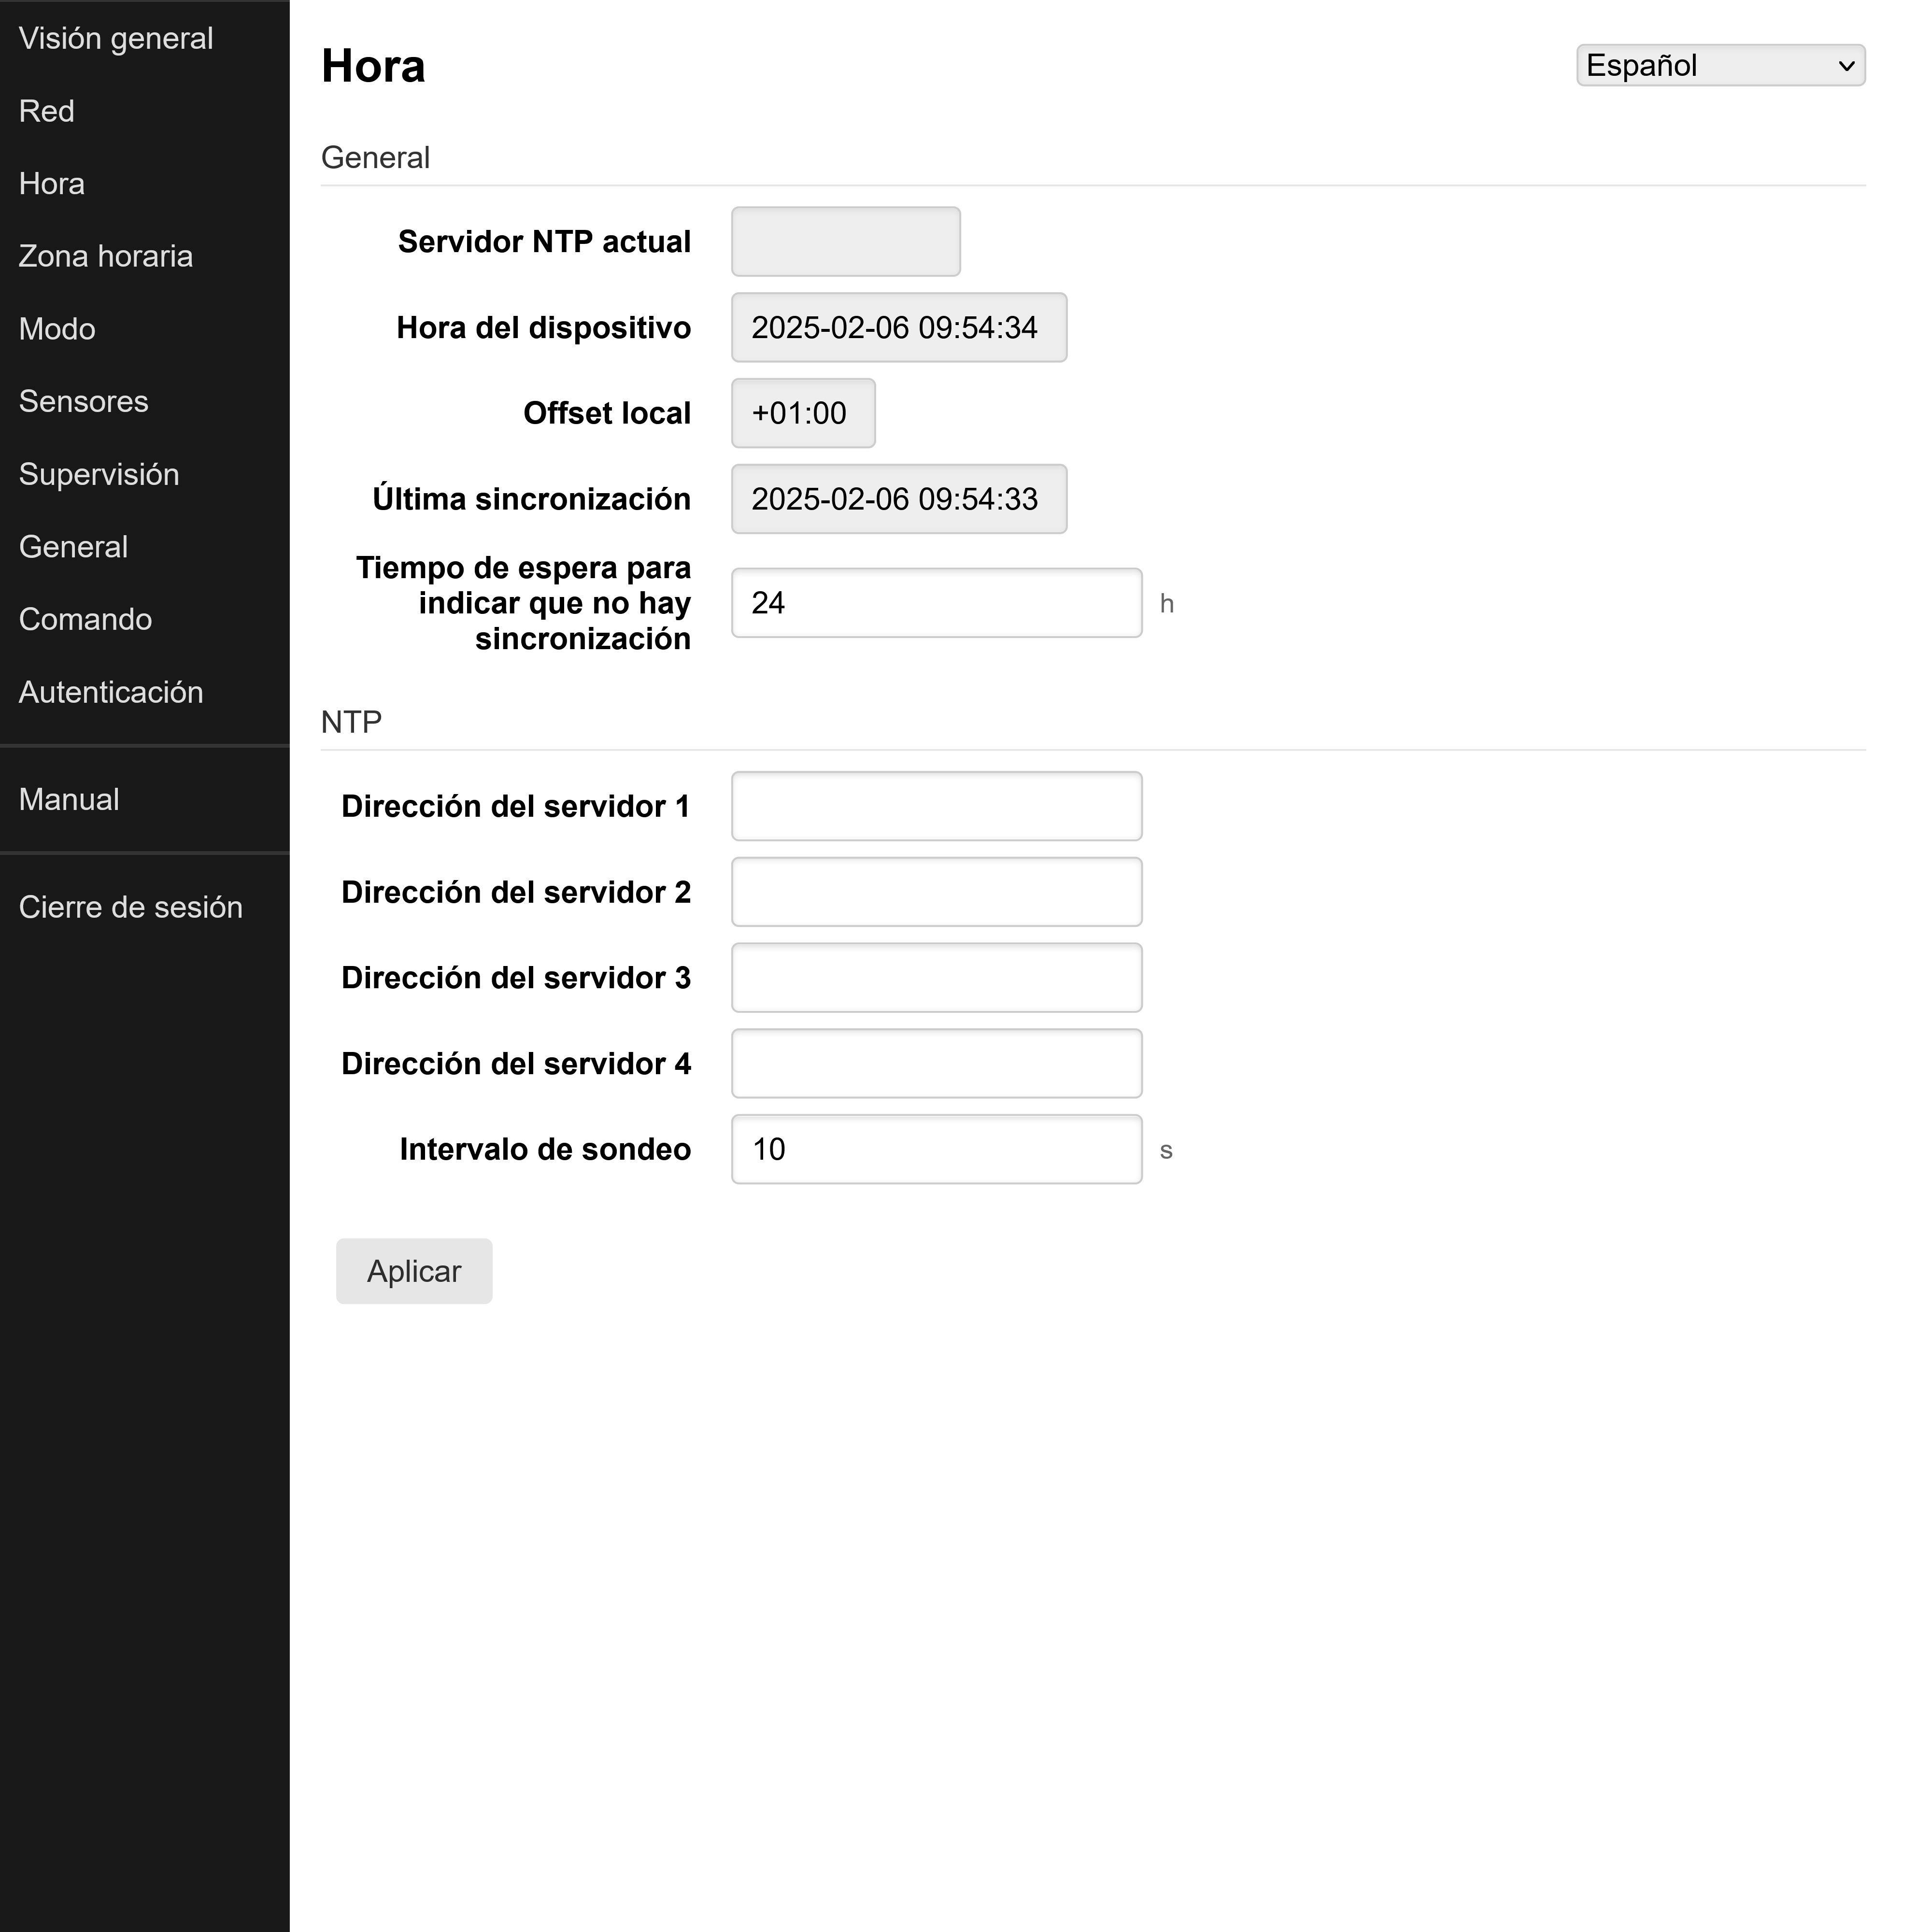Select the Red sidebar entry
Image resolution: width=1932 pixels, height=1932 pixels.
pyautogui.click(x=46, y=111)
